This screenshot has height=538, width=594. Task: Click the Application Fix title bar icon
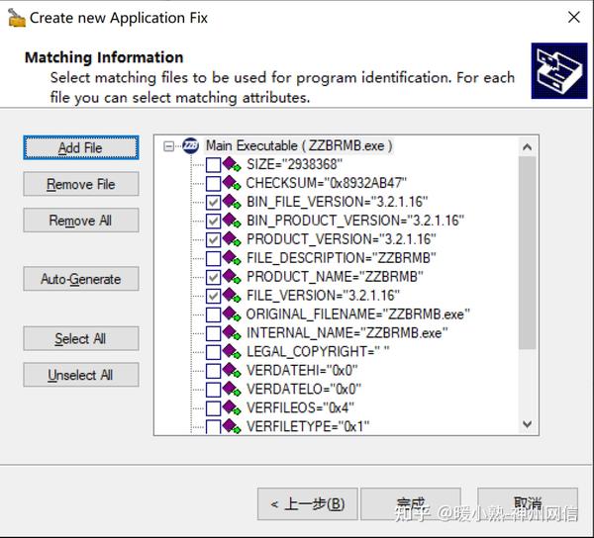coord(17,18)
